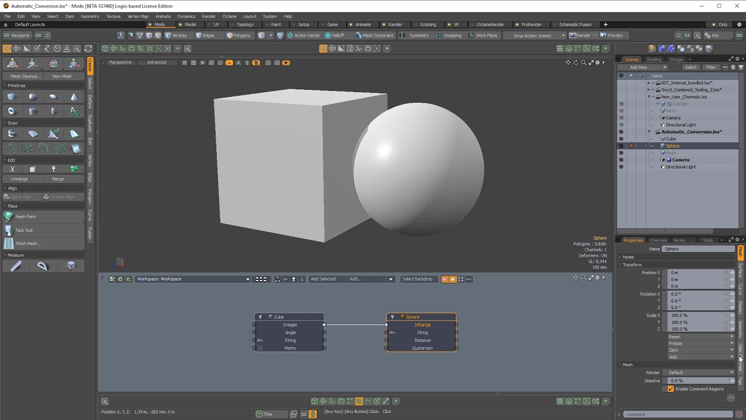Open the Workspace selector dropdown

tap(193, 279)
